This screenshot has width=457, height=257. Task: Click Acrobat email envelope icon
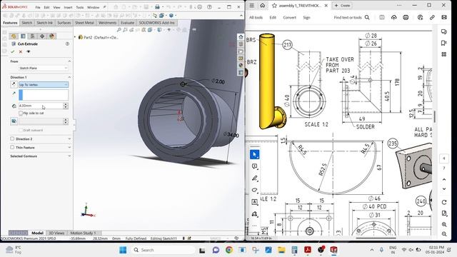(x=444, y=17)
